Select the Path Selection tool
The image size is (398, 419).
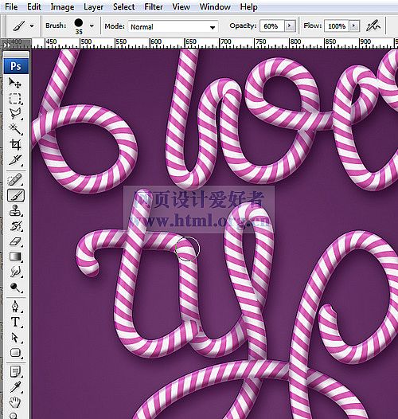(x=15, y=338)
